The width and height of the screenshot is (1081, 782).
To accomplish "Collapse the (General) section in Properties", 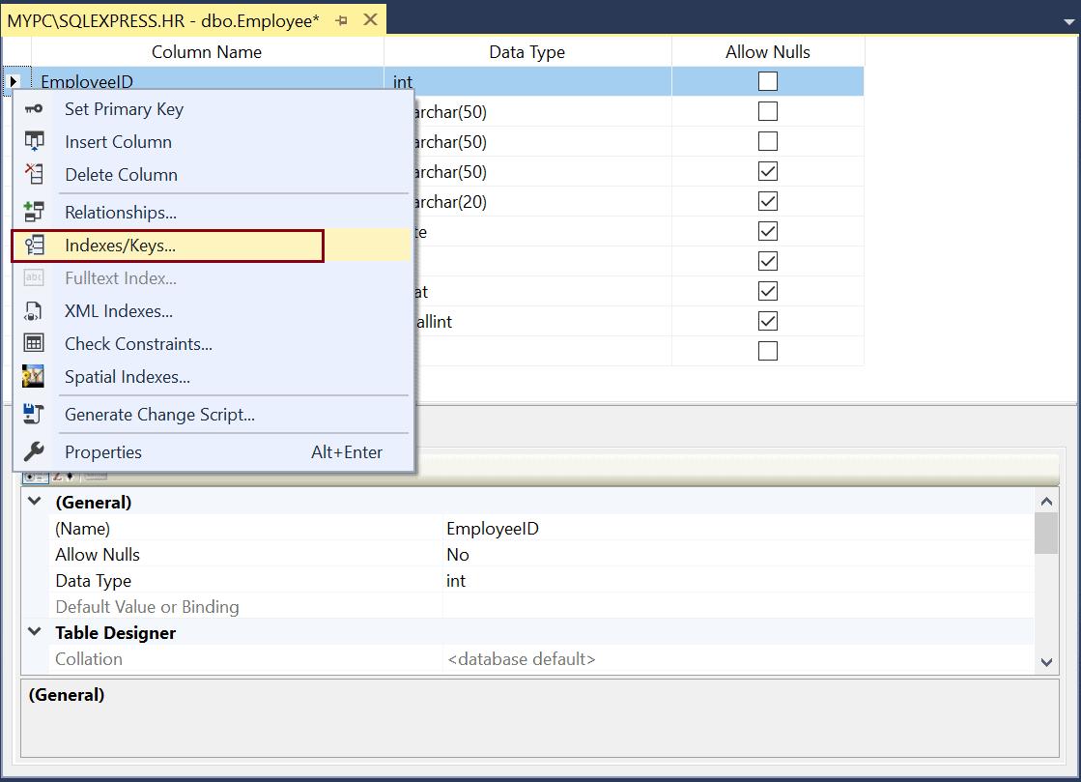I will (x=35, y=502).
